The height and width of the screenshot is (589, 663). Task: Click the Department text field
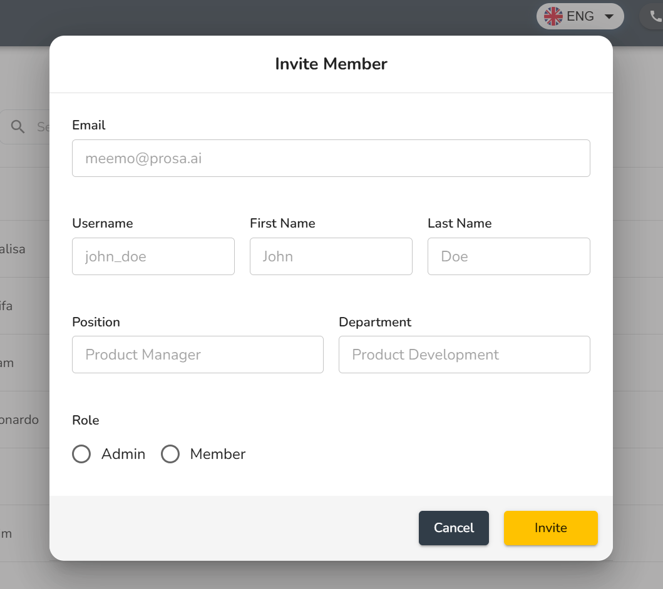[x=464, y=355]
